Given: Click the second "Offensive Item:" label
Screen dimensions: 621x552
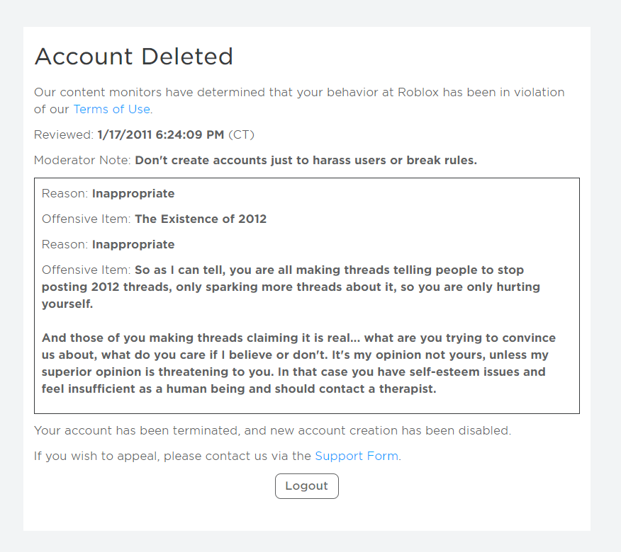Looking at the screenshot, I should 86,270.
